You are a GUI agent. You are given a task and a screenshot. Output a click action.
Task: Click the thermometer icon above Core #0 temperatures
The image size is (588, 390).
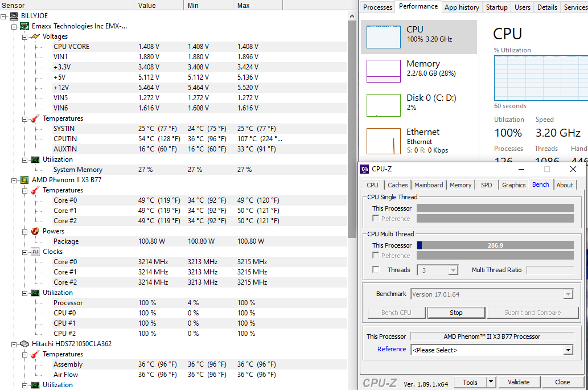tap(35, 190)
